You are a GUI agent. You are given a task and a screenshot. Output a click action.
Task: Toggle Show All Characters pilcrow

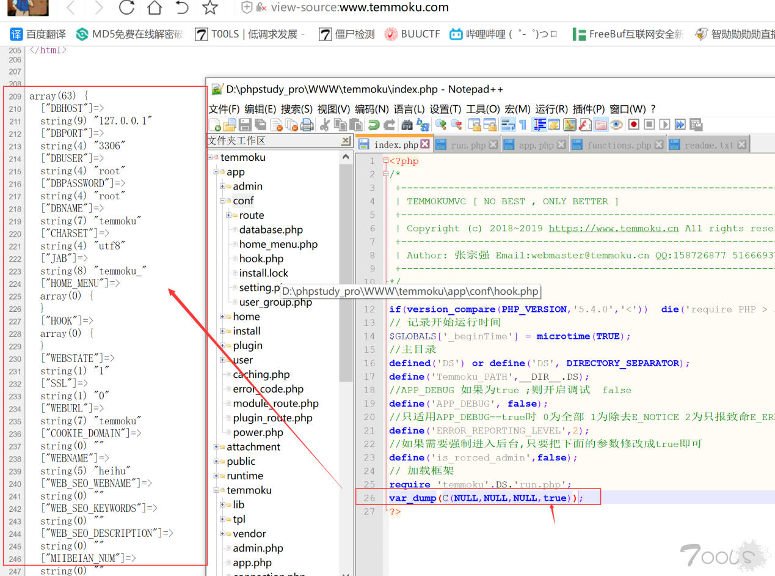pyautogui.click(x=523, y=125)
